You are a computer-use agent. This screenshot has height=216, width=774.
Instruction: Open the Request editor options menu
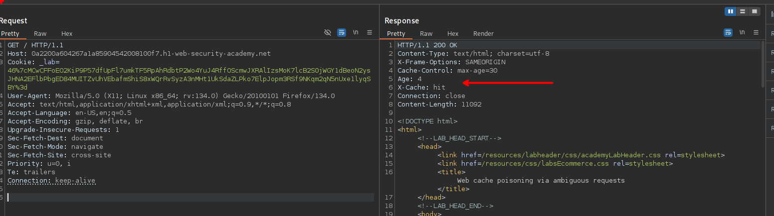(x=370, y=32)
